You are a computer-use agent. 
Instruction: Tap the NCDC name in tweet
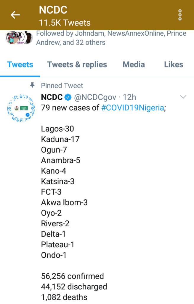click(52, 97)
